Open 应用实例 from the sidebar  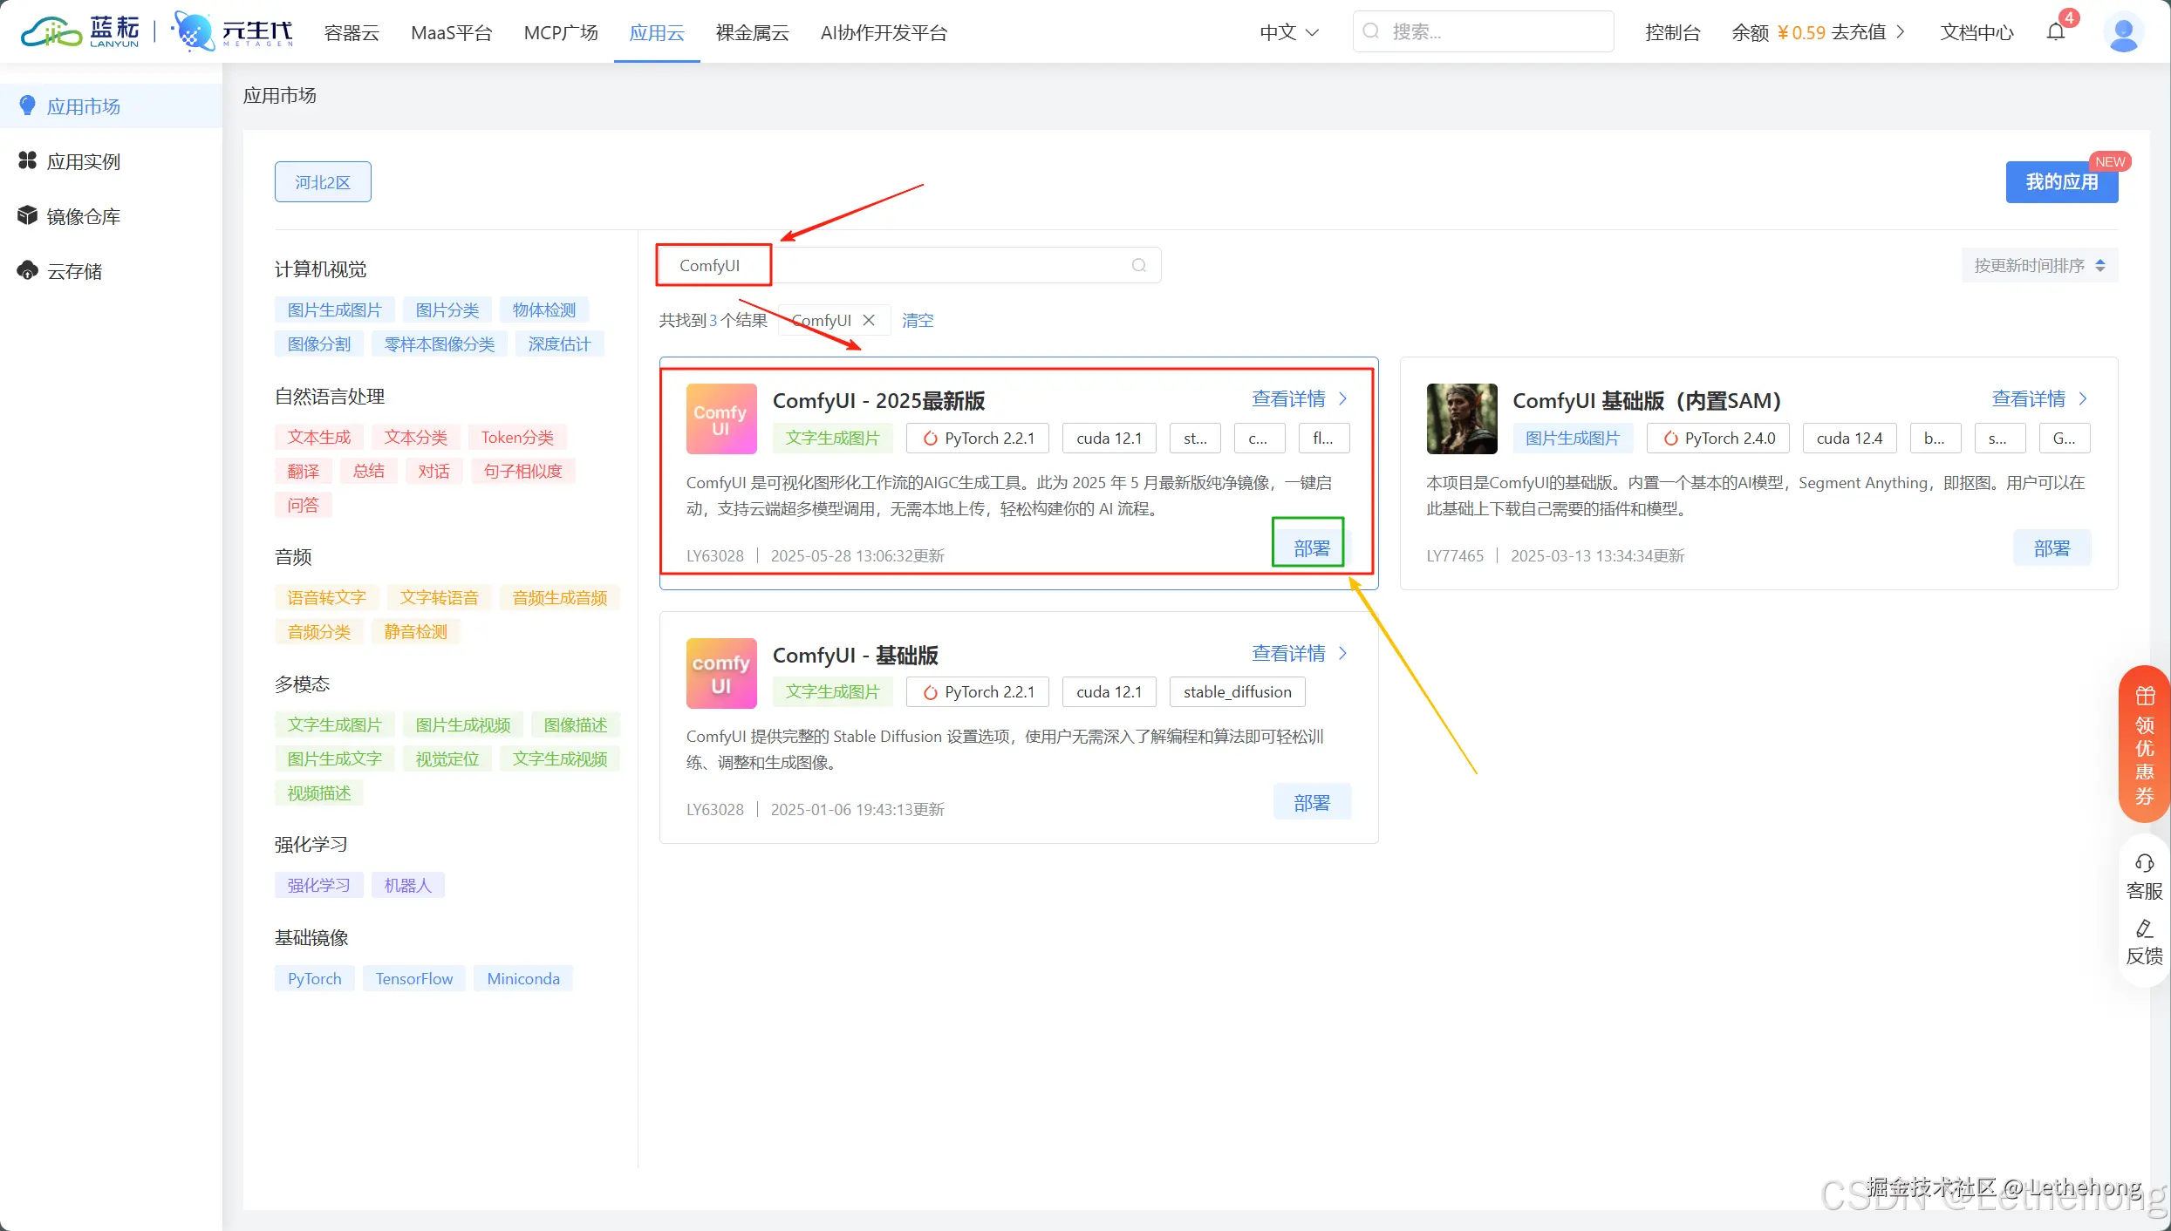(83, 160)
